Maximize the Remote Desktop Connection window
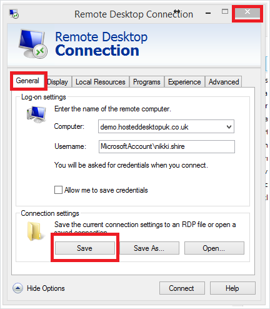Viewport: 270px width, 309px height. (x=225, y=12)
